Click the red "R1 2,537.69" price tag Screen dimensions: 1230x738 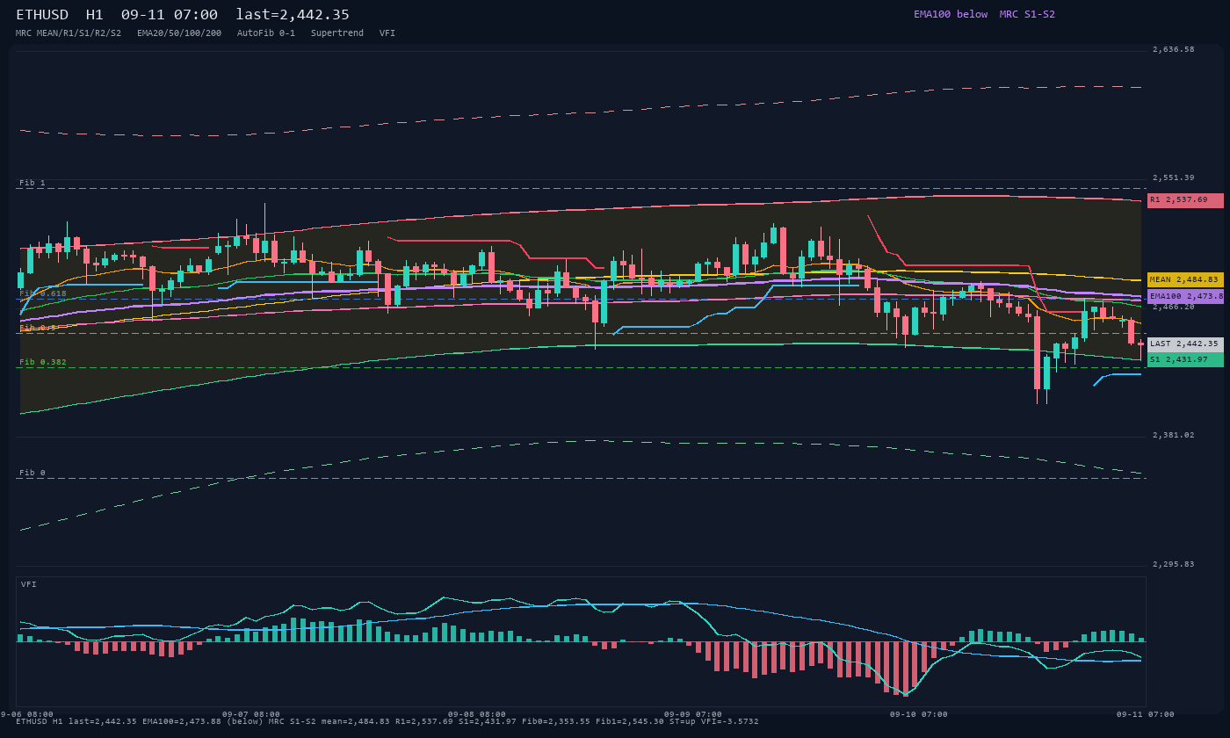(1185, 200)
